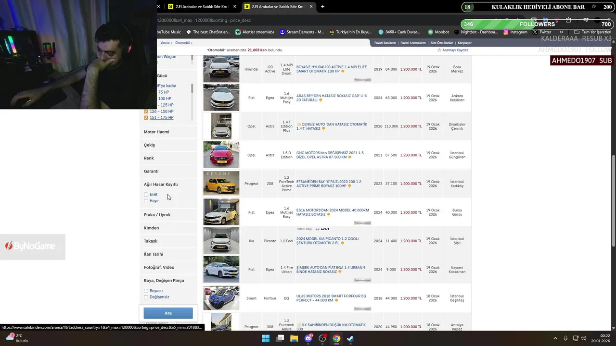Open the red Opel Astra thumbnail
This screenshot has width=616, height=346.
pyautogui.click(x=221, y=155)
